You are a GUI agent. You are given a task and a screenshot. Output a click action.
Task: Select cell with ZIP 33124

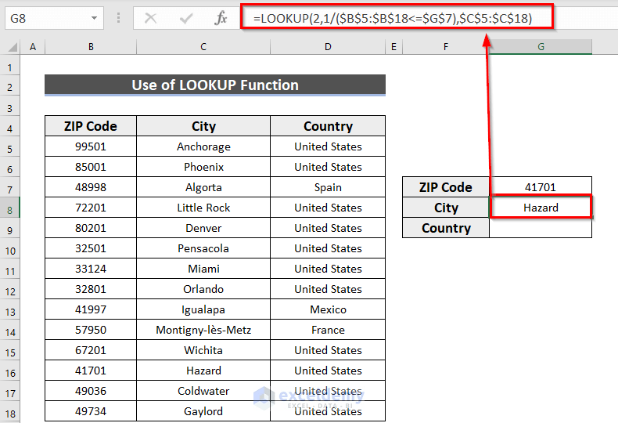click(x=91, y=269)
